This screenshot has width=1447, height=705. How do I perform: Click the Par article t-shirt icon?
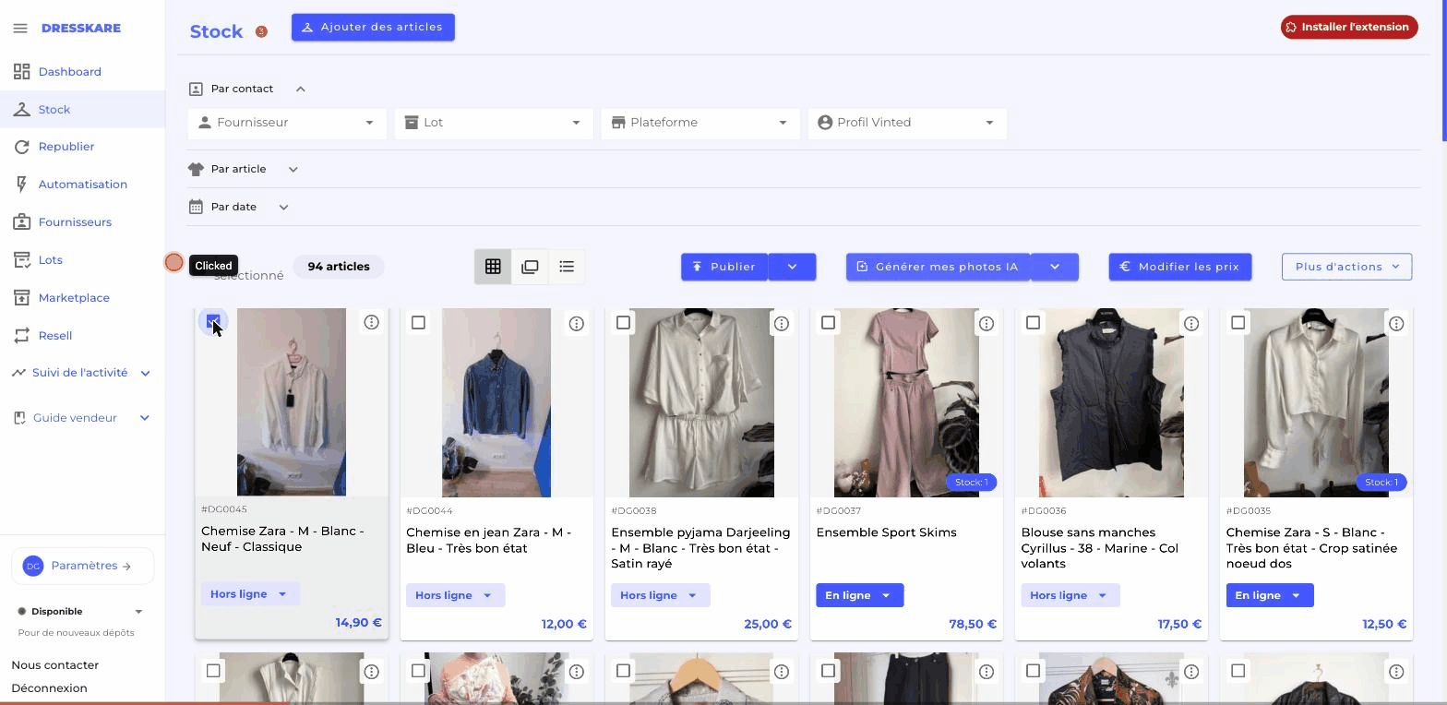(x=196, y=169)
